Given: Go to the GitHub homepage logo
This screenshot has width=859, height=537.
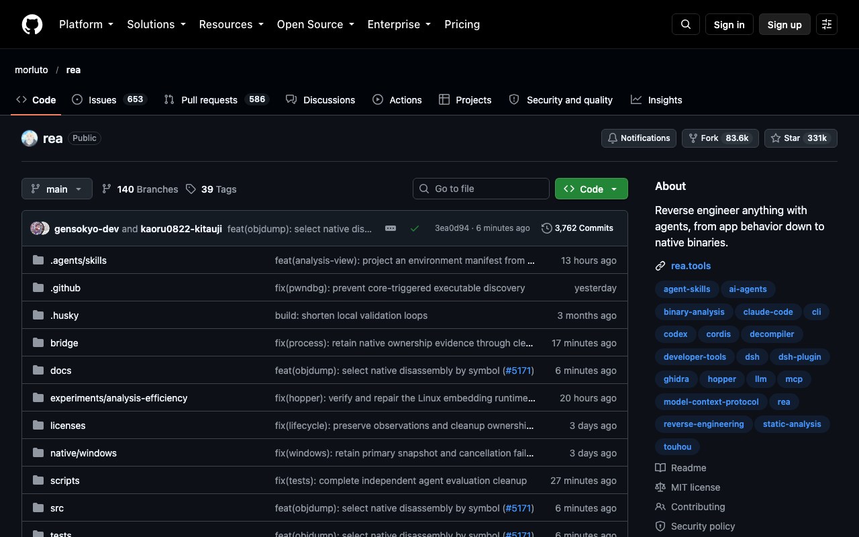Looking at the screenshot, I should click(32, 24).
